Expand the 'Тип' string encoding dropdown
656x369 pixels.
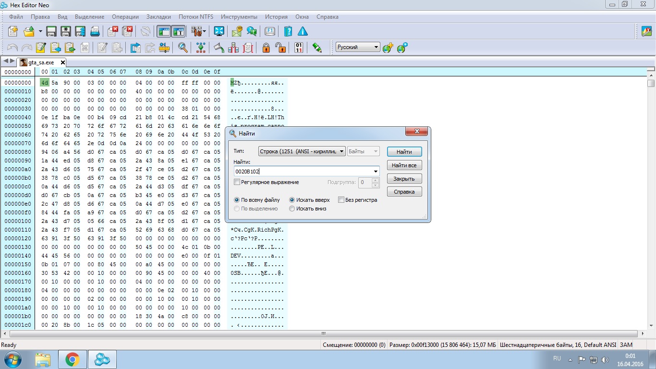(x=341, y=151)
